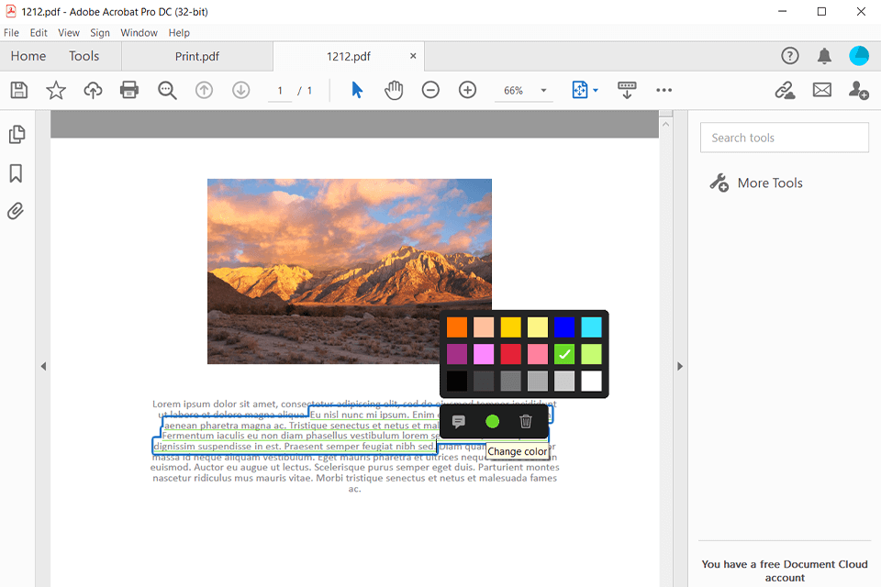The width and height of the screenshot is (881, 587).
Task: Upload the file to Document Cloud
Action: pyautogui.click(x=93, y=90)
